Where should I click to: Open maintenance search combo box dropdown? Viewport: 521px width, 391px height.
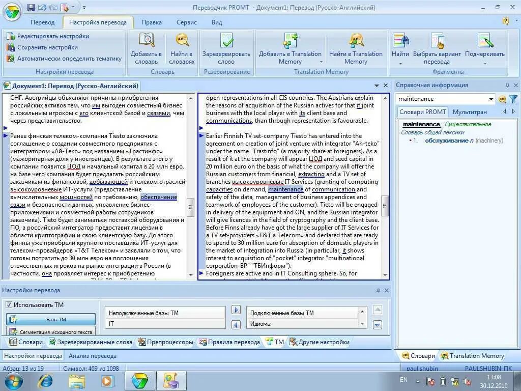click(x=491, y=99)
